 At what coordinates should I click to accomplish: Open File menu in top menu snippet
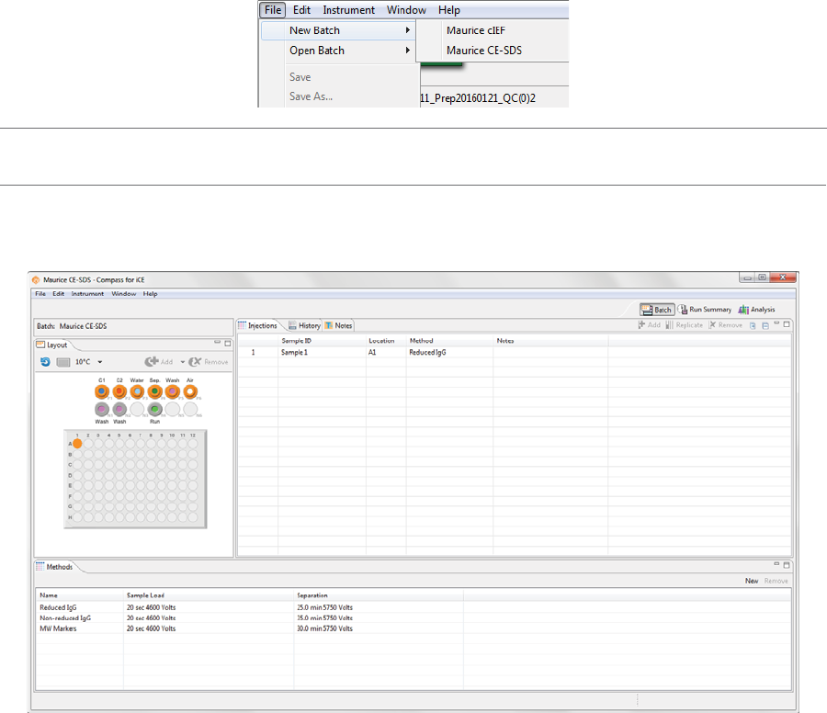(273, 10)
